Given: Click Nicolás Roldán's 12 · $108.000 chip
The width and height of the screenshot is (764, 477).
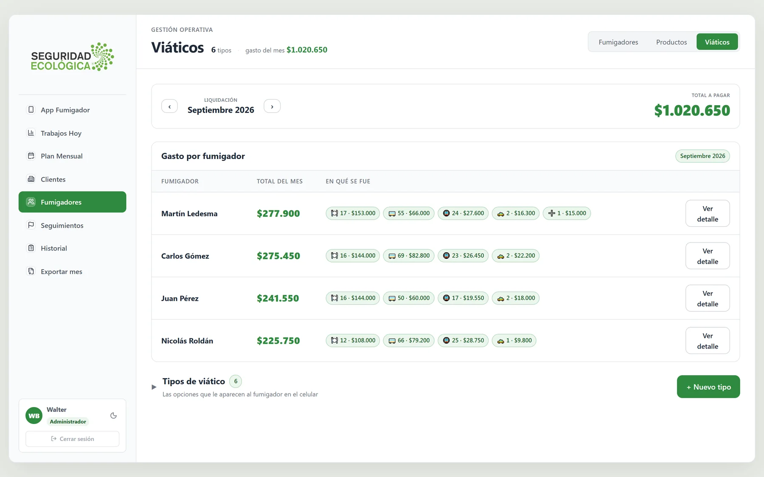Looking at the screenshot, I should coord(353,340).
